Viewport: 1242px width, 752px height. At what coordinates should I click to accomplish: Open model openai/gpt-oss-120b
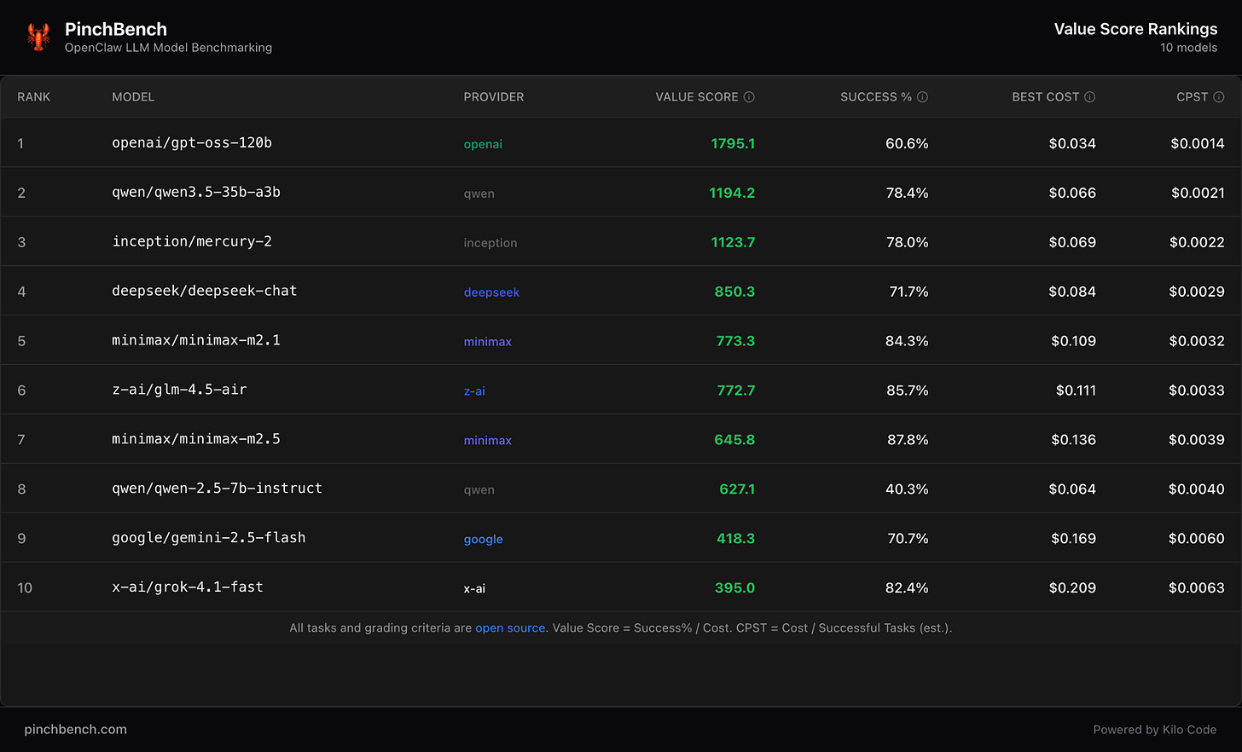(192, 143)
